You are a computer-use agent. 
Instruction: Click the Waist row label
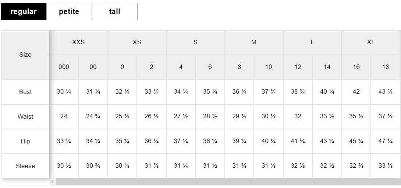(x=25, y=116)
